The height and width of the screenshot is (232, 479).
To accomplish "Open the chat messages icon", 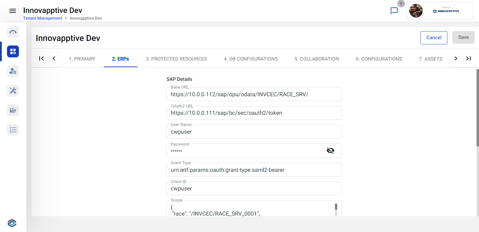I will click(394, 11).
